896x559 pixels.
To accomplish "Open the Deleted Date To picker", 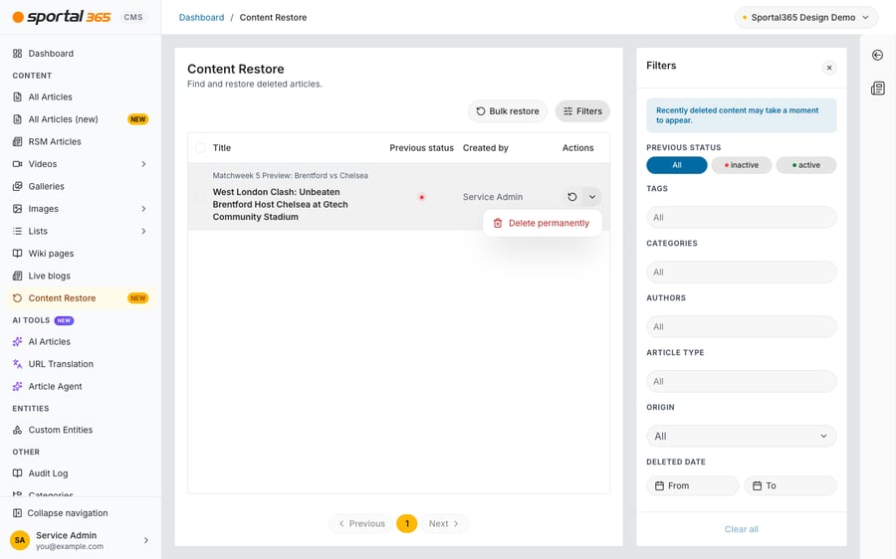I will (790, 486).
